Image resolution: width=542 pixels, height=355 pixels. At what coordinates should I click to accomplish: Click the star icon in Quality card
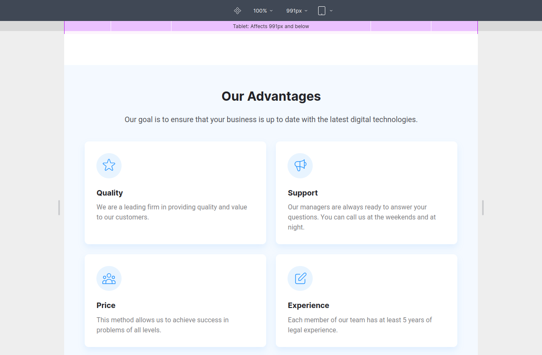pyautogui.click(x=109, y=165)
